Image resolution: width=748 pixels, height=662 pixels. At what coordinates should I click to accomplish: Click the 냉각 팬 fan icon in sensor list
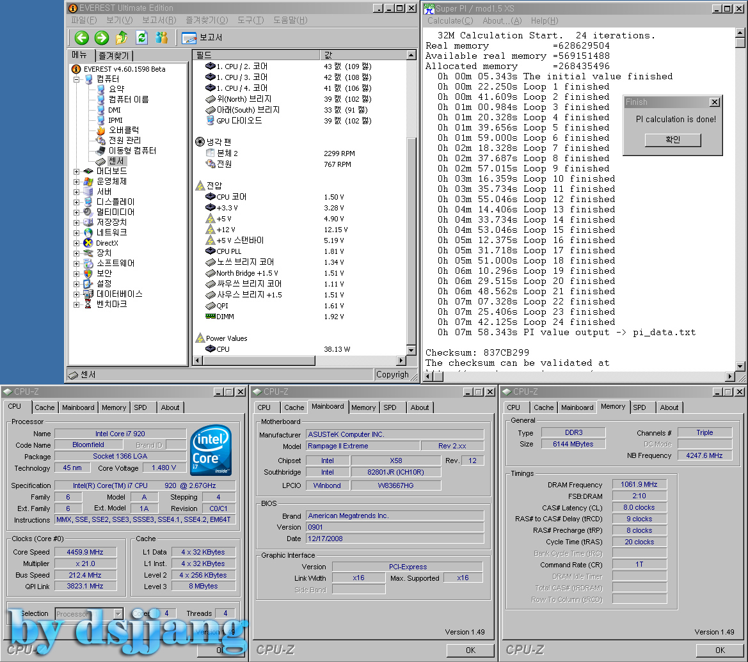coord(200,141)
